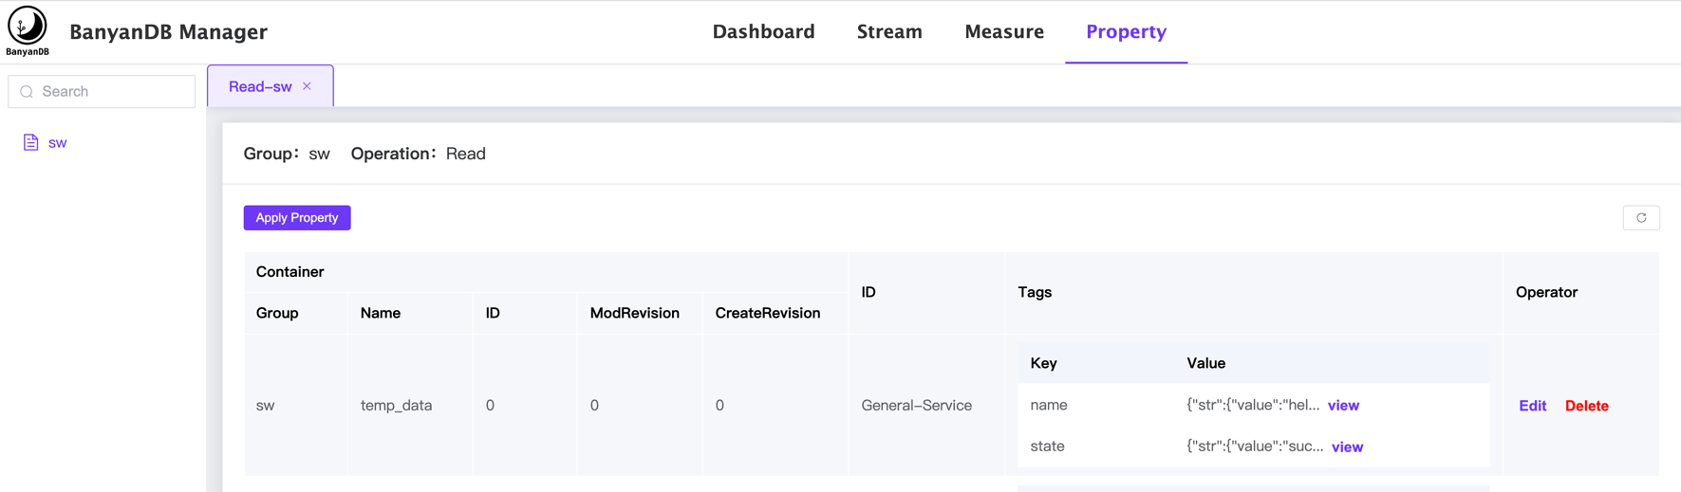The width and height of the screenshot is (1681, 492).
Task: Open the Dashboard page
Action: click(x=763, y=31)
